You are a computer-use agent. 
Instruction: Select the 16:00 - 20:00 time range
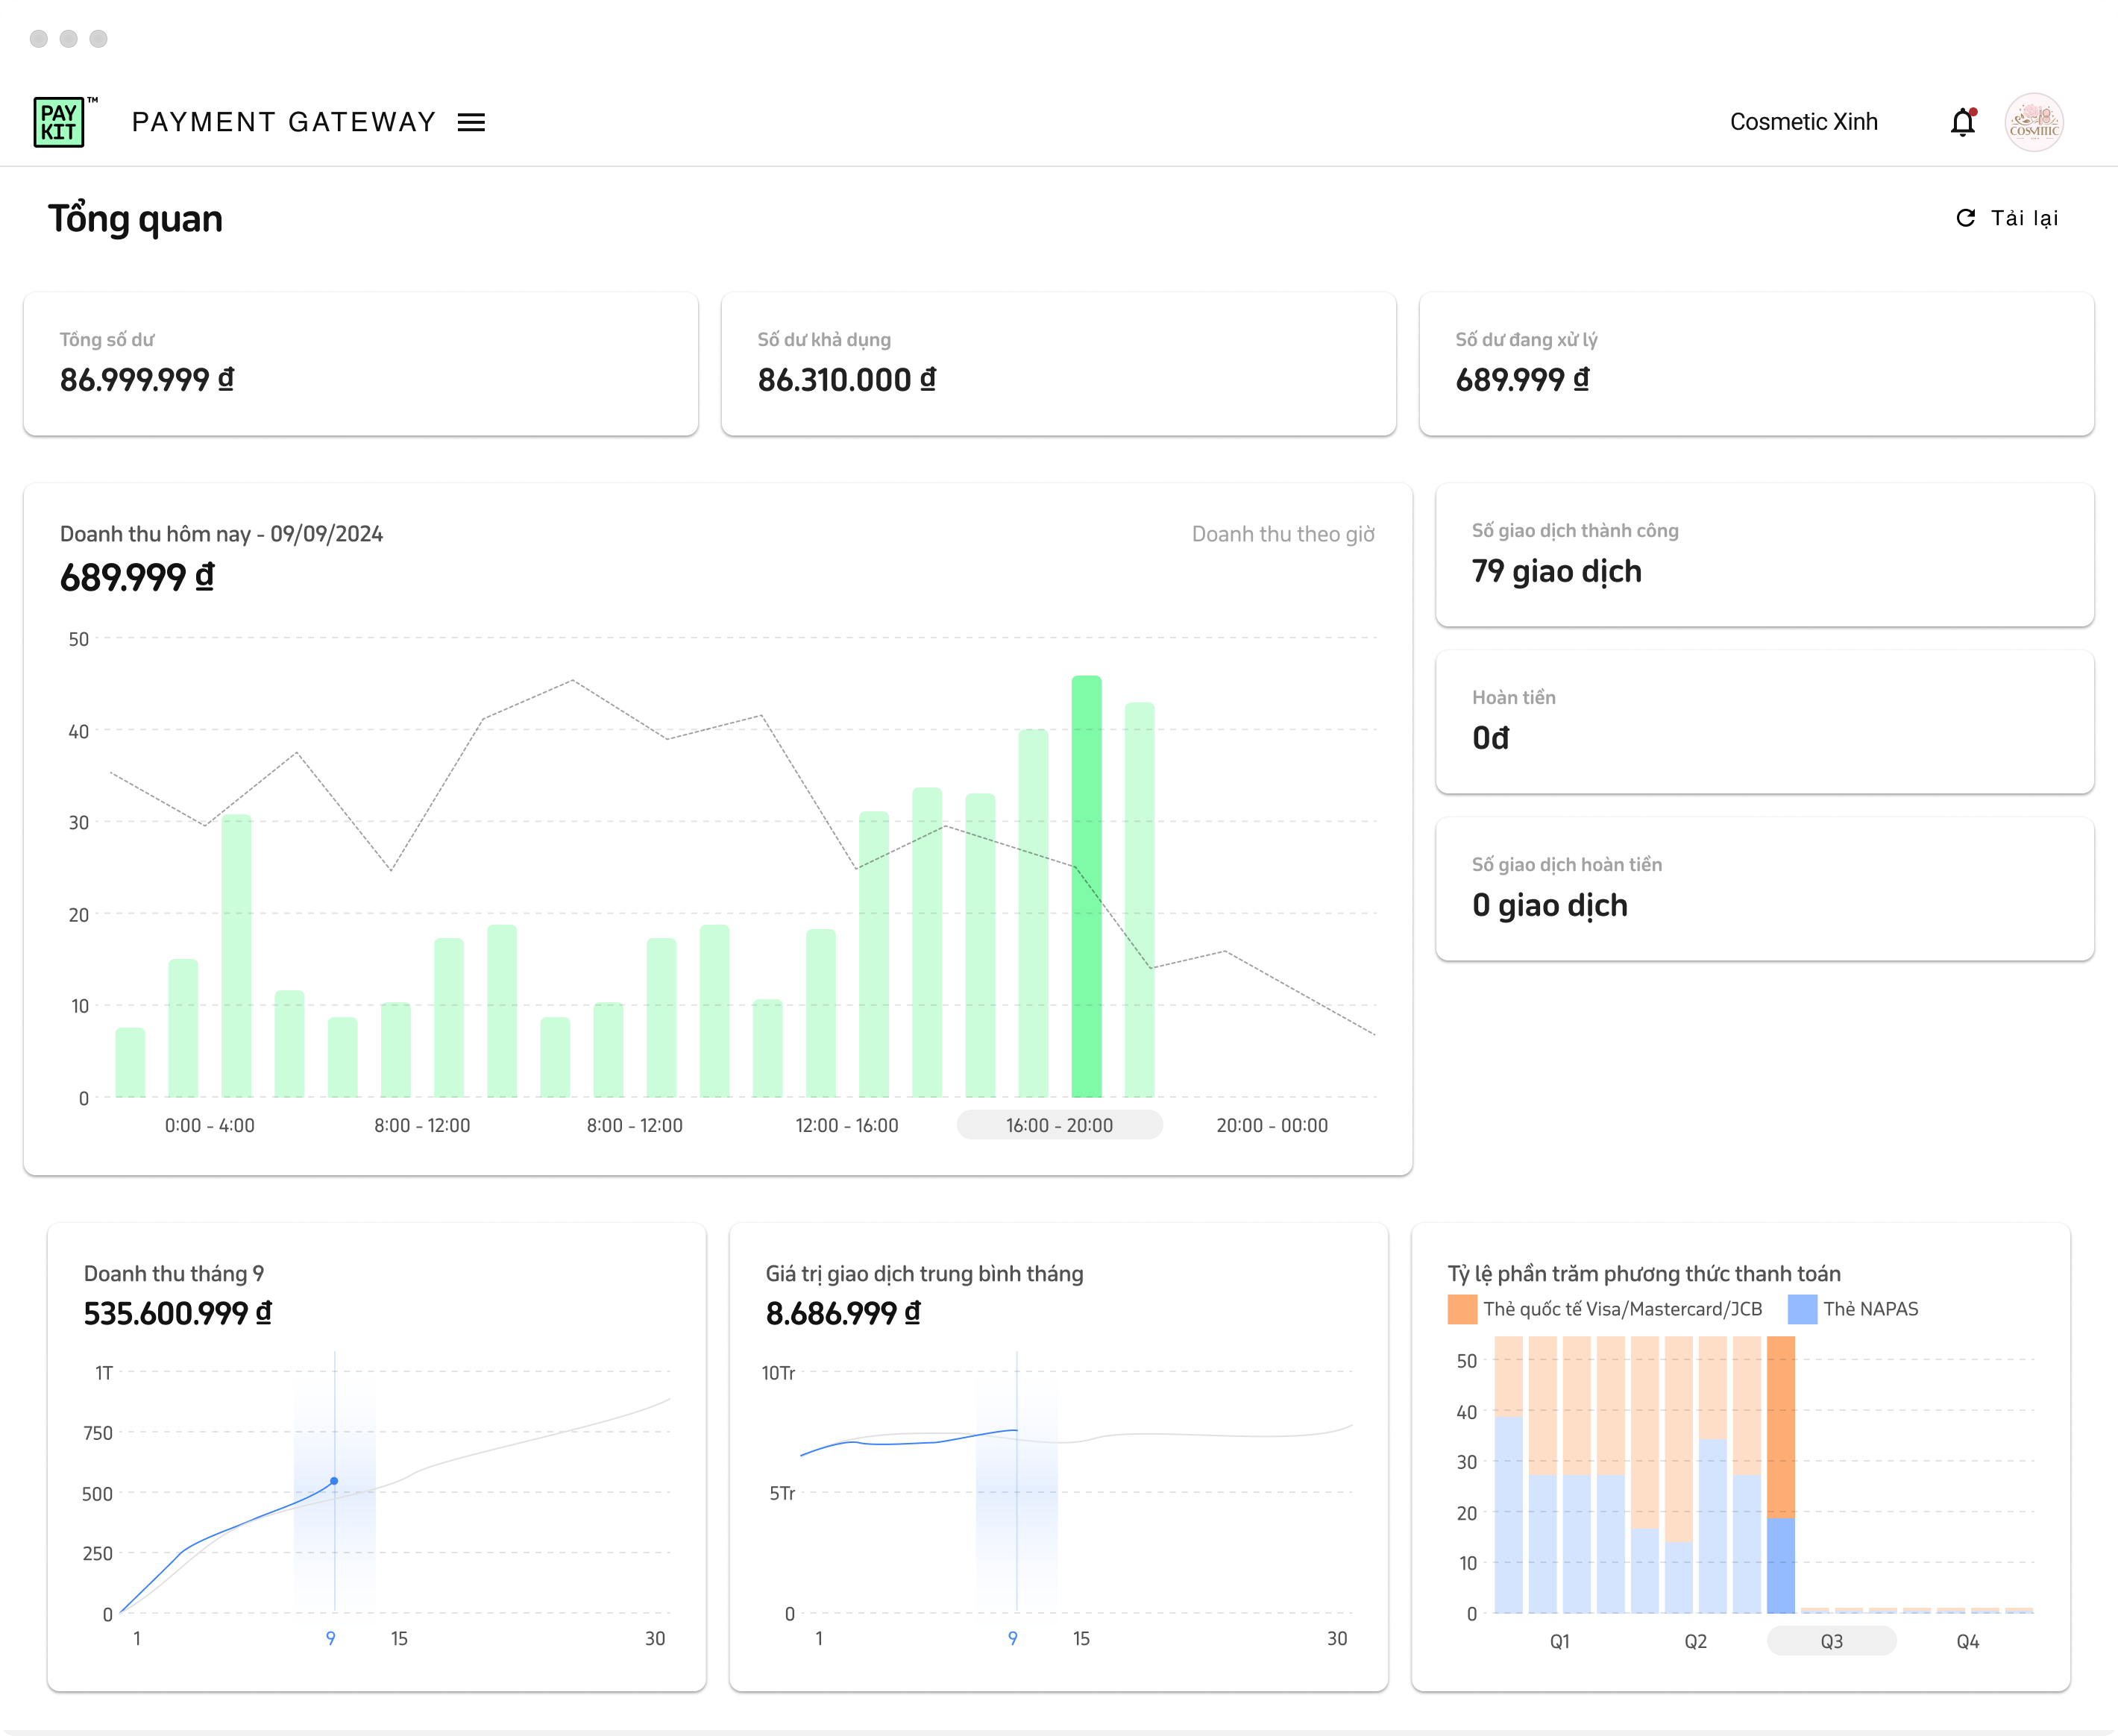point(1059,1125)
